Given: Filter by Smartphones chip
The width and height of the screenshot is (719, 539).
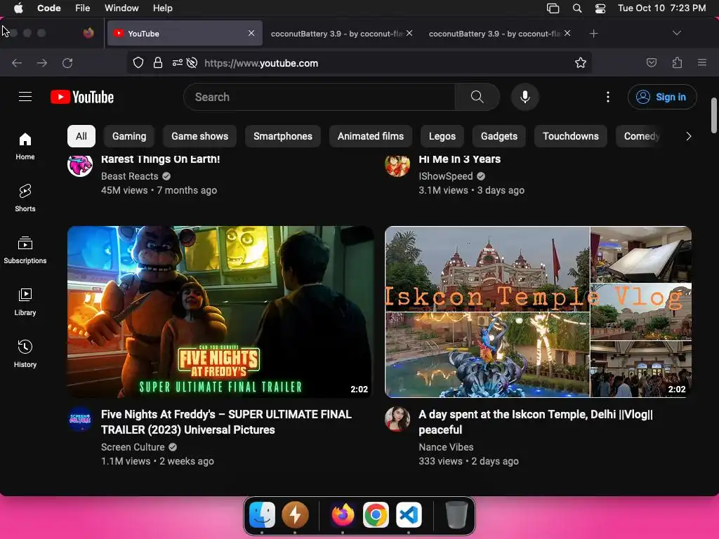Looking at the screenshot, I should tap(283, 136).
